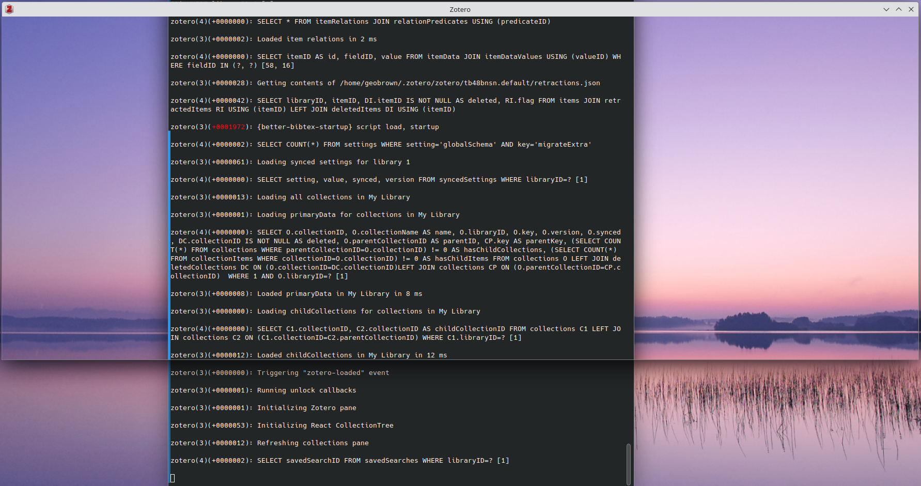Click "SELECT COUNT(*) FROM settings" query line

click(x=381, y=145)
